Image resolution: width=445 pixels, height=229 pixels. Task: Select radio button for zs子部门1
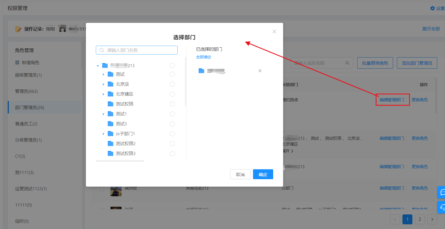(172, 134)
